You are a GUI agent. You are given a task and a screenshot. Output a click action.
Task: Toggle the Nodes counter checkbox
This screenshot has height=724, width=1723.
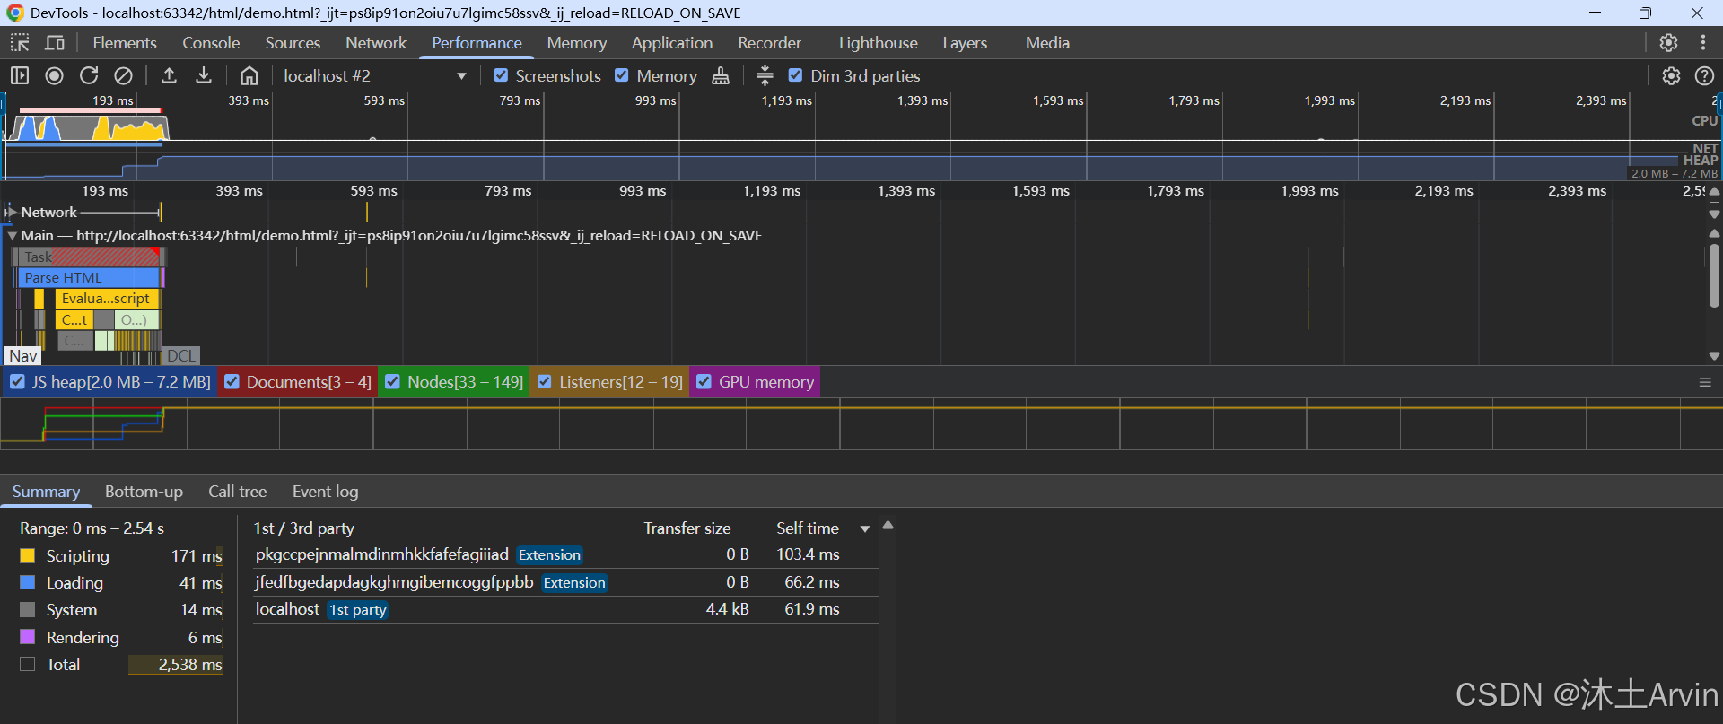392,382
